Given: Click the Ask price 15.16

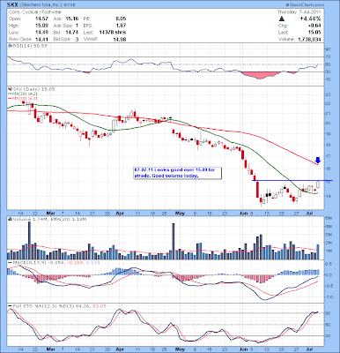Looking at the screenshot, I should click(x=72, y=19).
